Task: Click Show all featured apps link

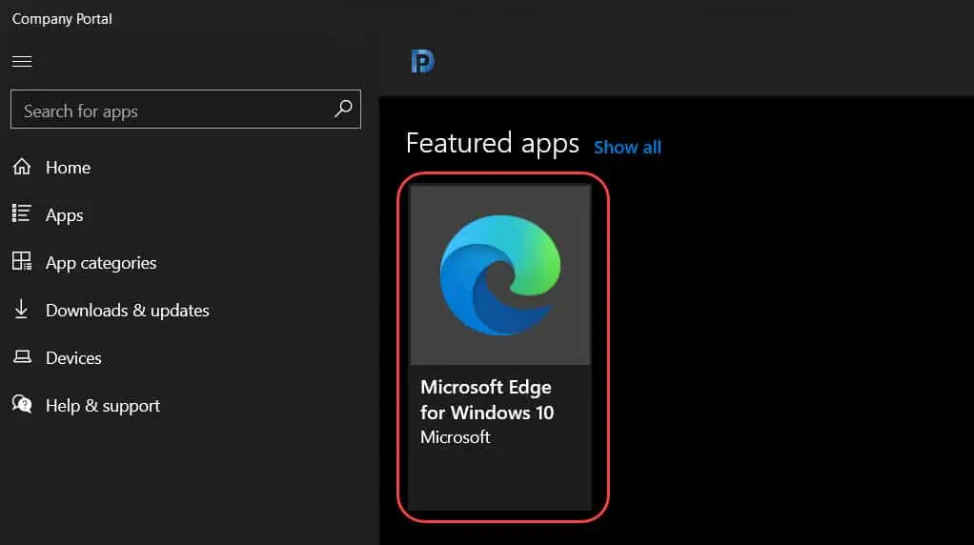Action: tap(627, 148)
